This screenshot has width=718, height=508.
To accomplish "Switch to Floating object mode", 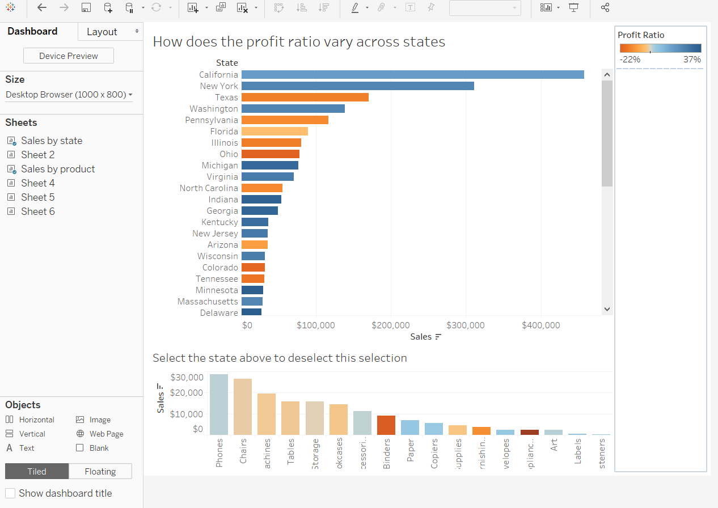I will coord(100,471).
